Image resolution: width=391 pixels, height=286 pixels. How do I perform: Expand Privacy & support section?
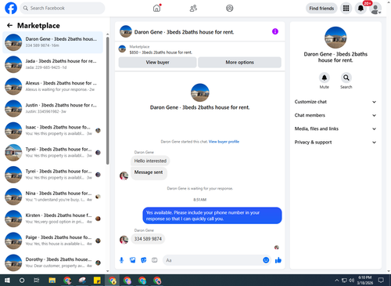click(x=335, y=143)
